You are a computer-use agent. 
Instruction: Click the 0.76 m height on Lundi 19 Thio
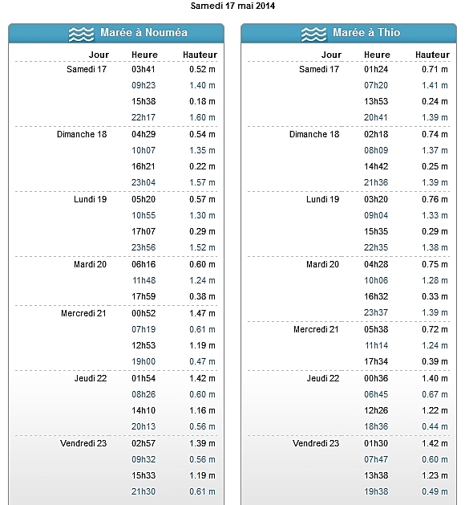click(435, 199)
